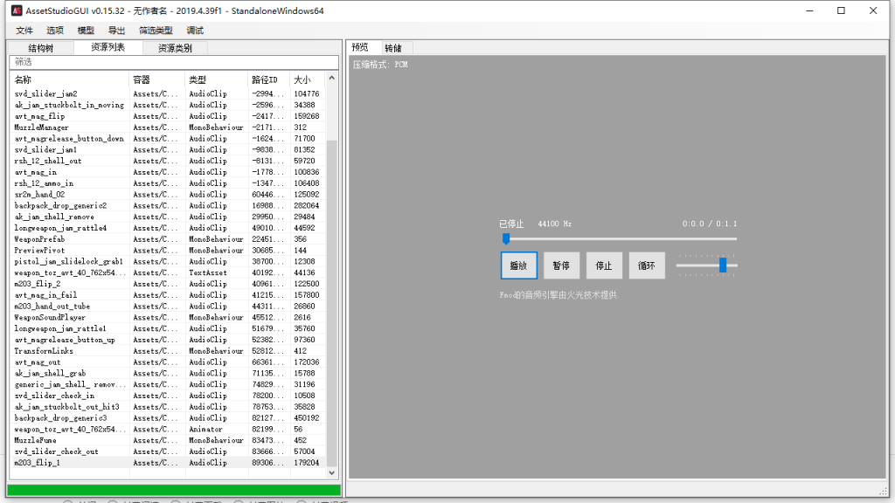Click the asset list scrollbar thumb
Viewport: 895px width, 503px height.
(x=331, y=302)
